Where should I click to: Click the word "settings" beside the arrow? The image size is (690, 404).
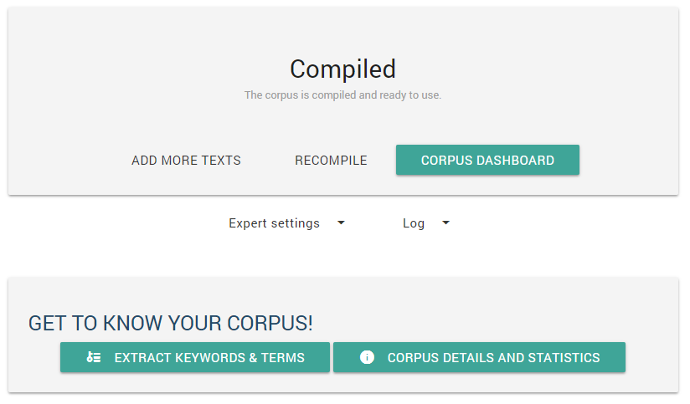pyautogui.click(x=294, y=223)
